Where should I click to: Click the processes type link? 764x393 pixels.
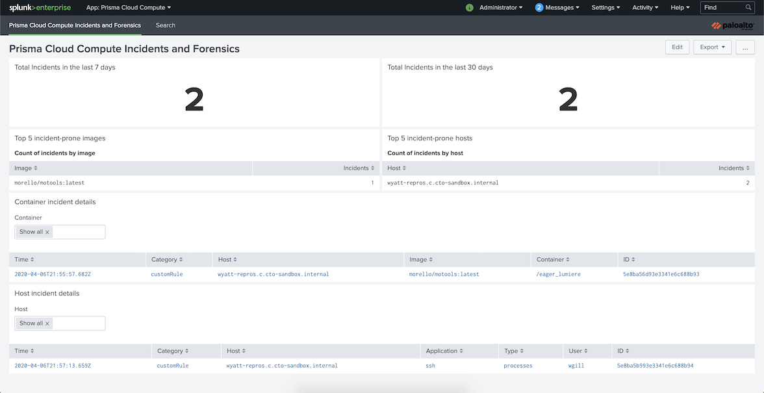pyautogui.click(x=518, y=366)
